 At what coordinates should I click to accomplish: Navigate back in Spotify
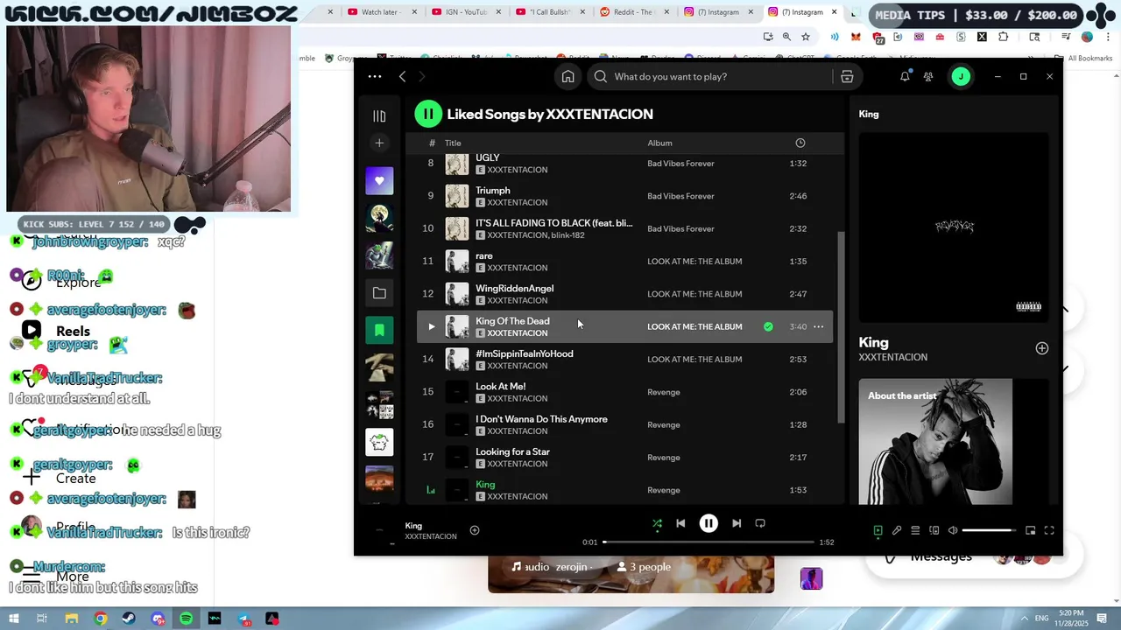tap(403, 77)
